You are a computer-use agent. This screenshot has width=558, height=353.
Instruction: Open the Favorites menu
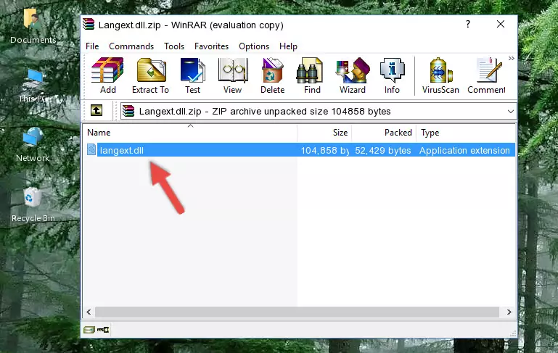pos(211,46)
